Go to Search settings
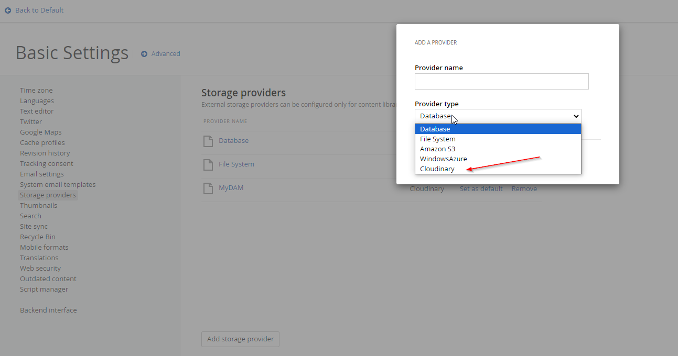The width and height of the screenshot is (678, 356). pyautogui.click(x=30, y=216)
